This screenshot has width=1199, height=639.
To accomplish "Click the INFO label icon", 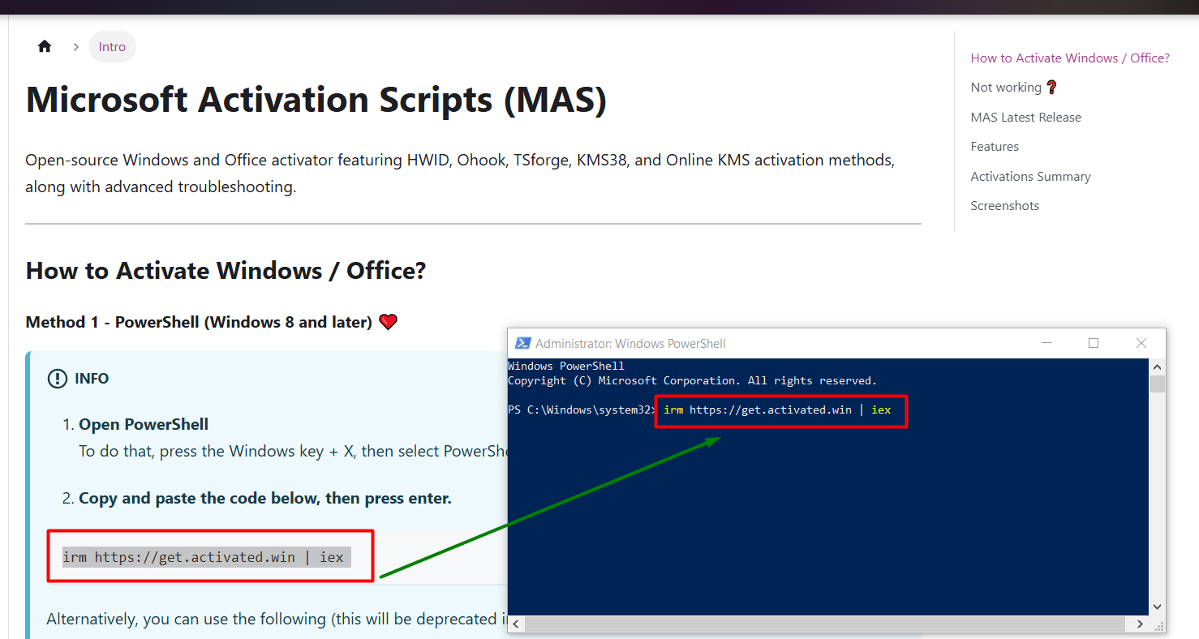I will coord(57,378).
